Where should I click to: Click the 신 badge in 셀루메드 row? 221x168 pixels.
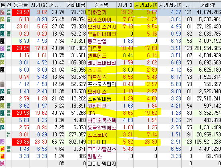(x=2, y=56)
